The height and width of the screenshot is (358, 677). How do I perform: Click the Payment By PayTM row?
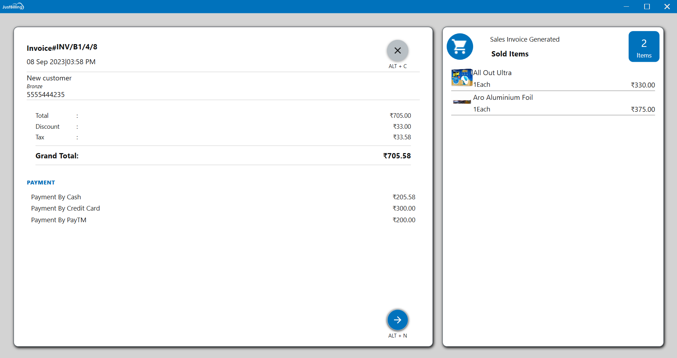point(59,220)
